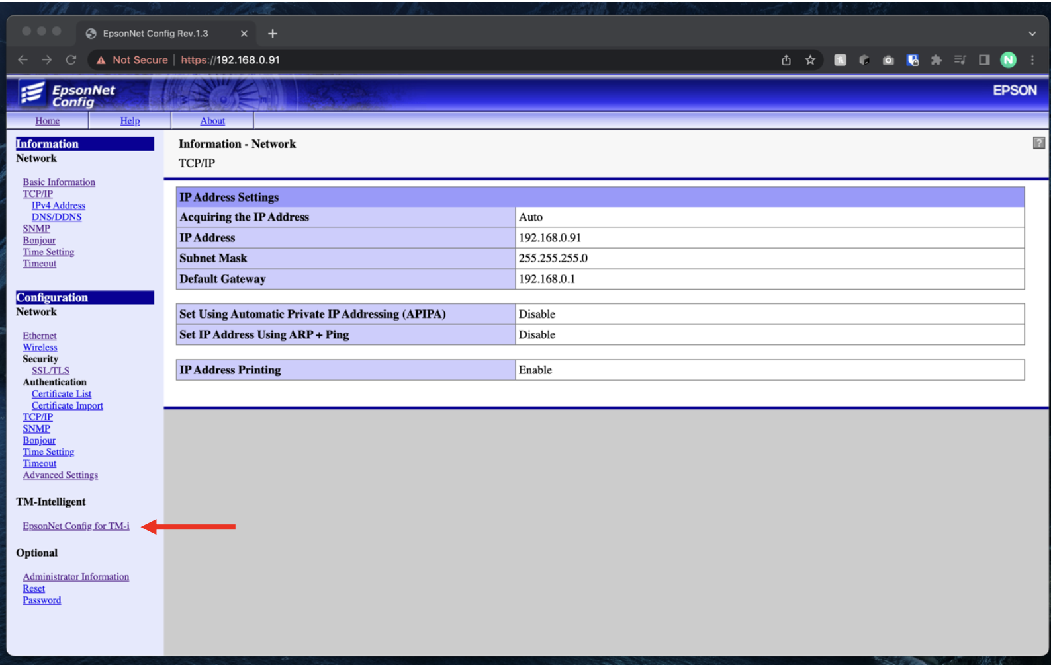Image resolution: width=1051 pixels, height=665 pixels.
Task: Open the Advanced Settings link
Action: pyautogui.click(x=60, y=475)
